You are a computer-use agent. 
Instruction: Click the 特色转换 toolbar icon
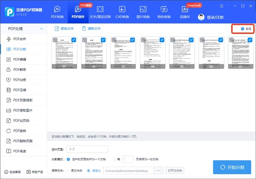tap(164, 12)
